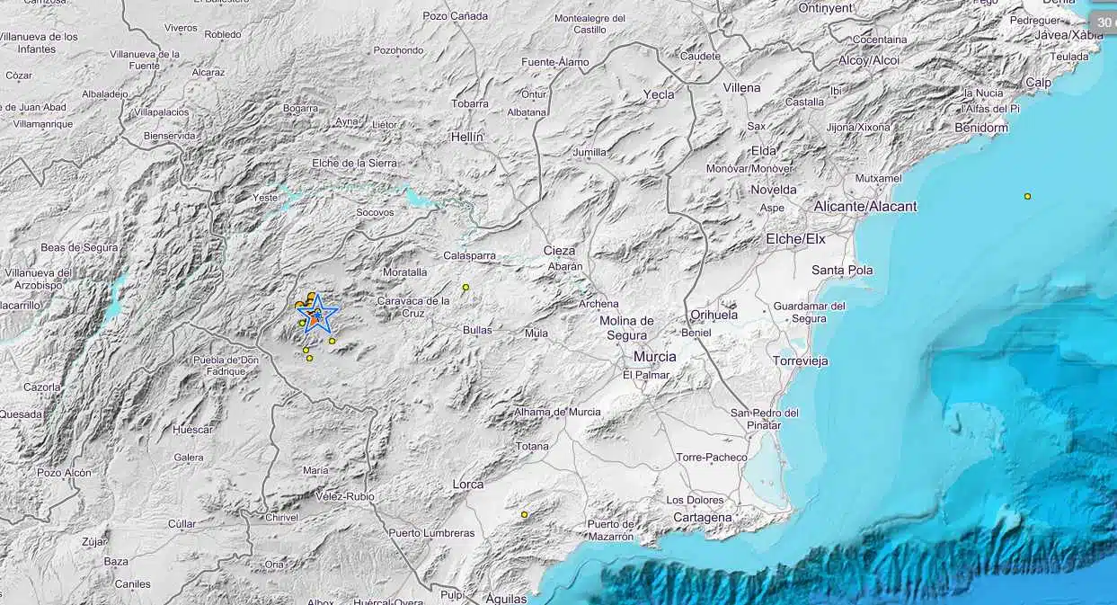Click the Murcia city label
This screenshot has width=1117, height=605.
pos(655,357)
